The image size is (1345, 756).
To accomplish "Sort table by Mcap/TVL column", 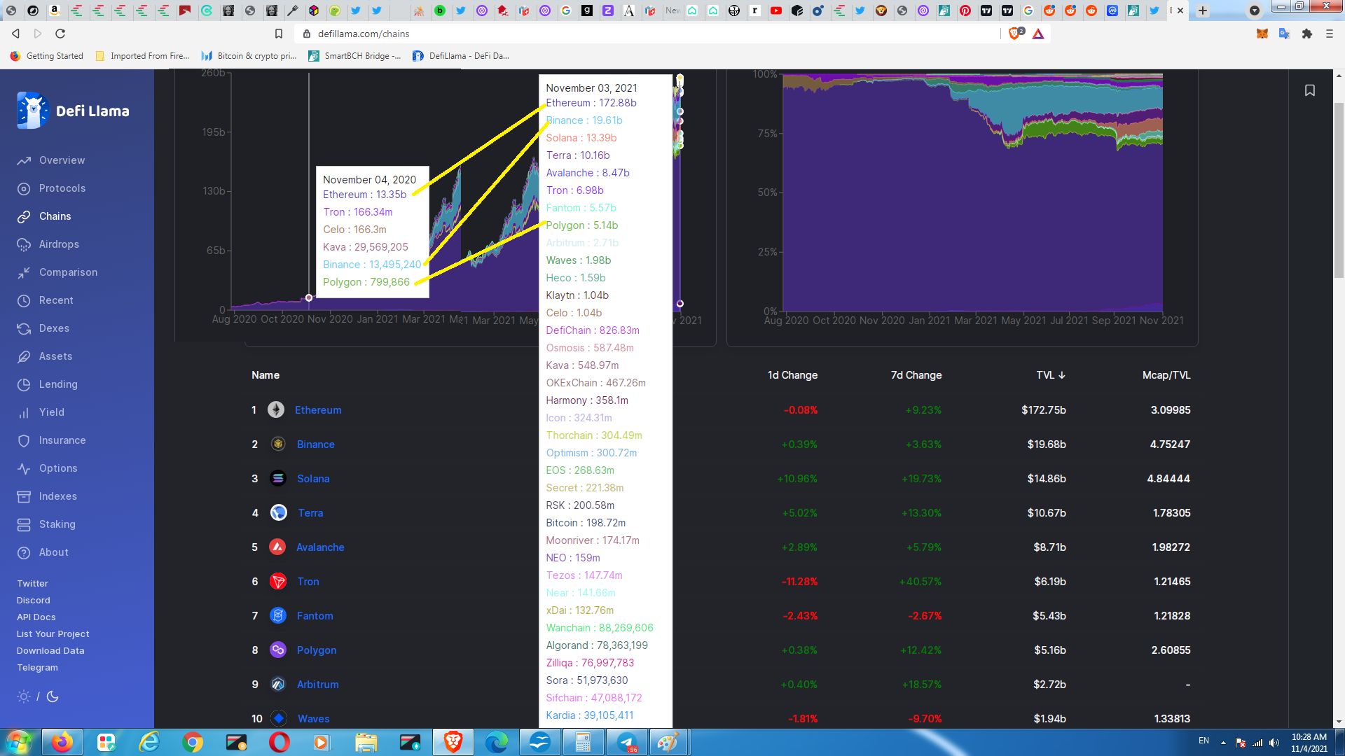I will tap(1166, 375).
